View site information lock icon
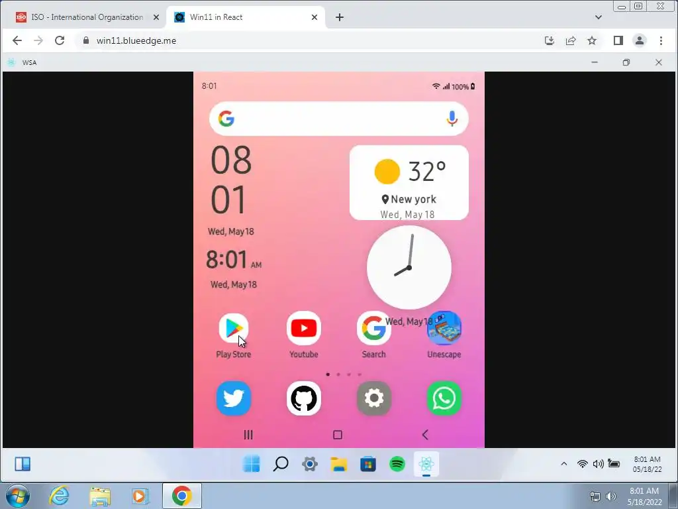 coord(86,40)
